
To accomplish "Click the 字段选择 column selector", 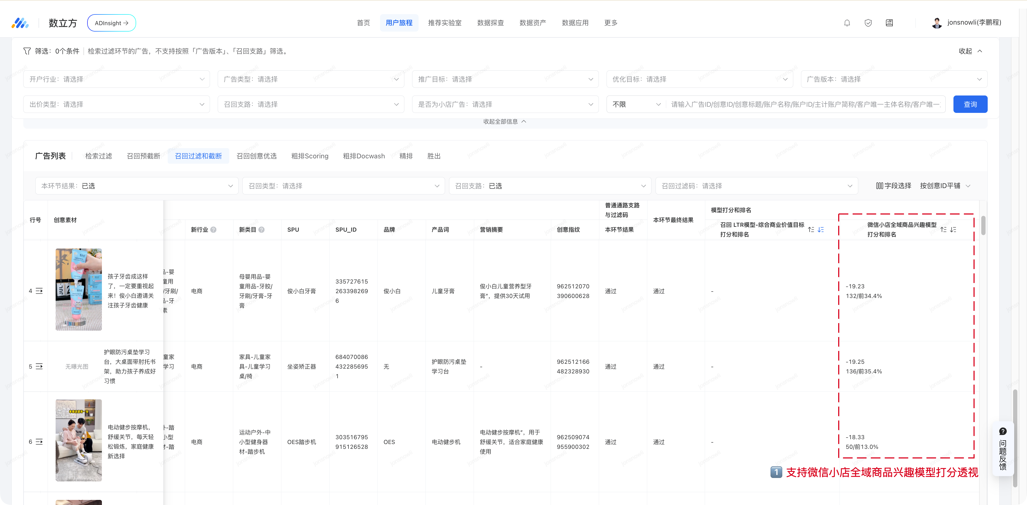I will 894,186.
